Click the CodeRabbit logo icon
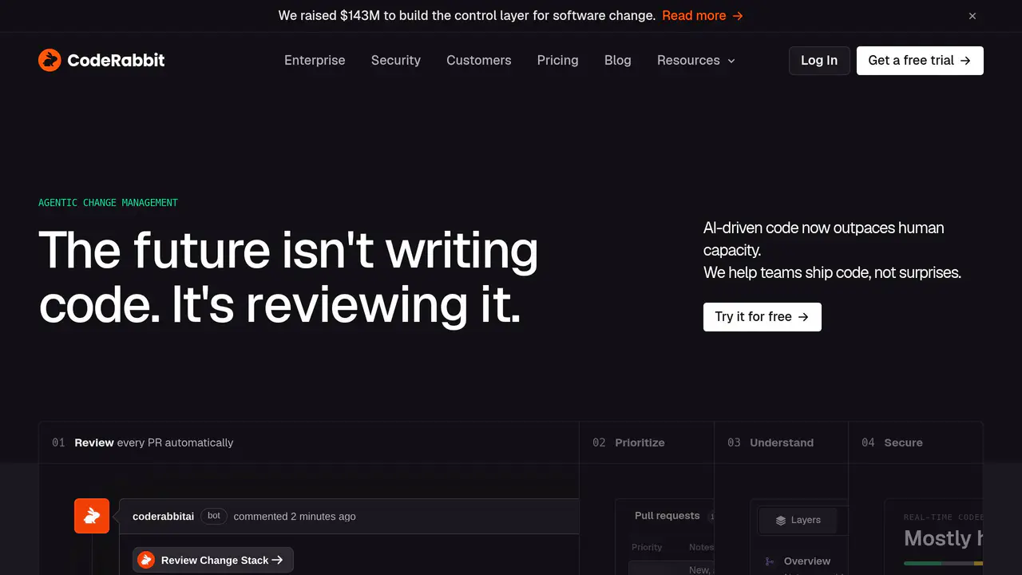The image size is (1022, 575). point(50,60)
